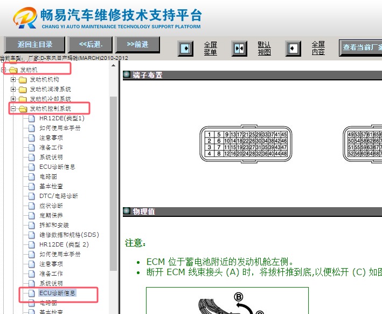Select the 发动机 folder icon
Viewport: 382px width, 314px height.
click(x=13, y=70)
